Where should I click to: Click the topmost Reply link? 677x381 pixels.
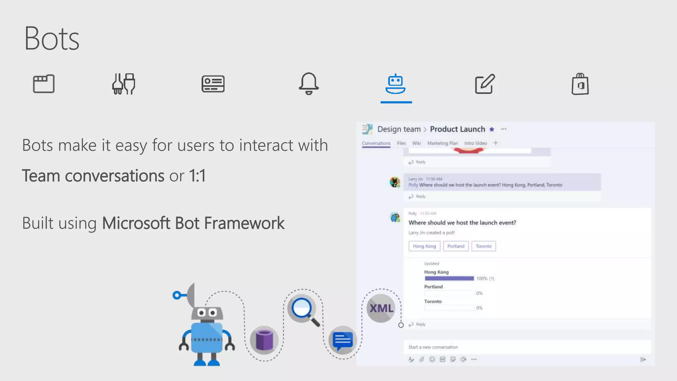[417, 162]
